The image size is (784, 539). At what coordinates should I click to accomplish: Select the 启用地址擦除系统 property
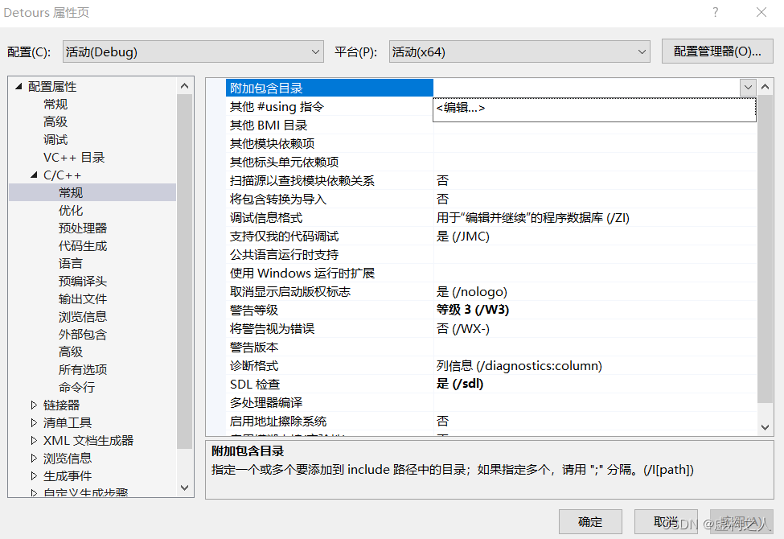tap(278, 422)
